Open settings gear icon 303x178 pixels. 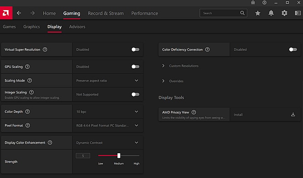tap(284, 13)
